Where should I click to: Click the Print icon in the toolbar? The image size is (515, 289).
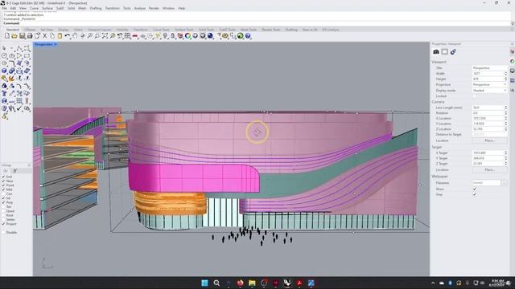click(x=30, y=35)
